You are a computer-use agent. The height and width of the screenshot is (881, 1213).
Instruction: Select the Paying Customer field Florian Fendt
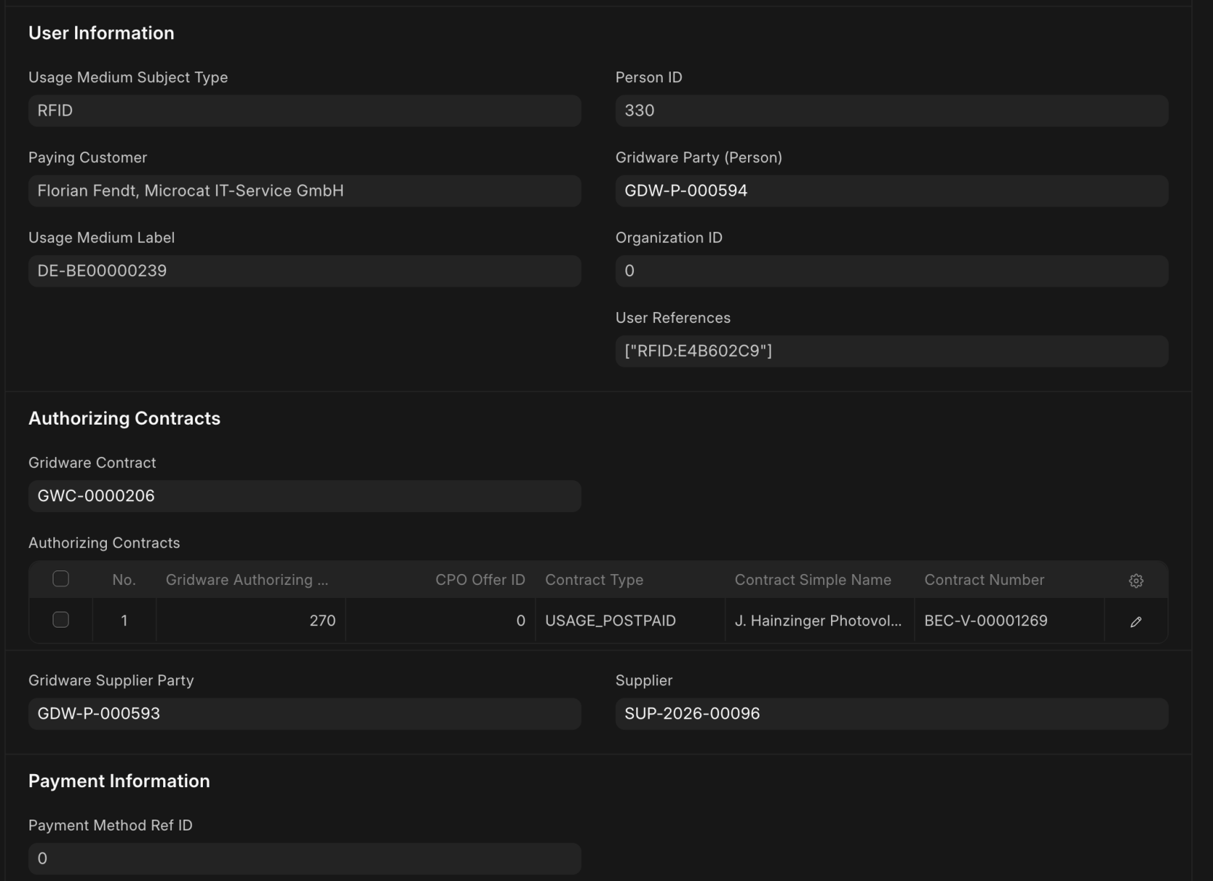tap(305, 191)
